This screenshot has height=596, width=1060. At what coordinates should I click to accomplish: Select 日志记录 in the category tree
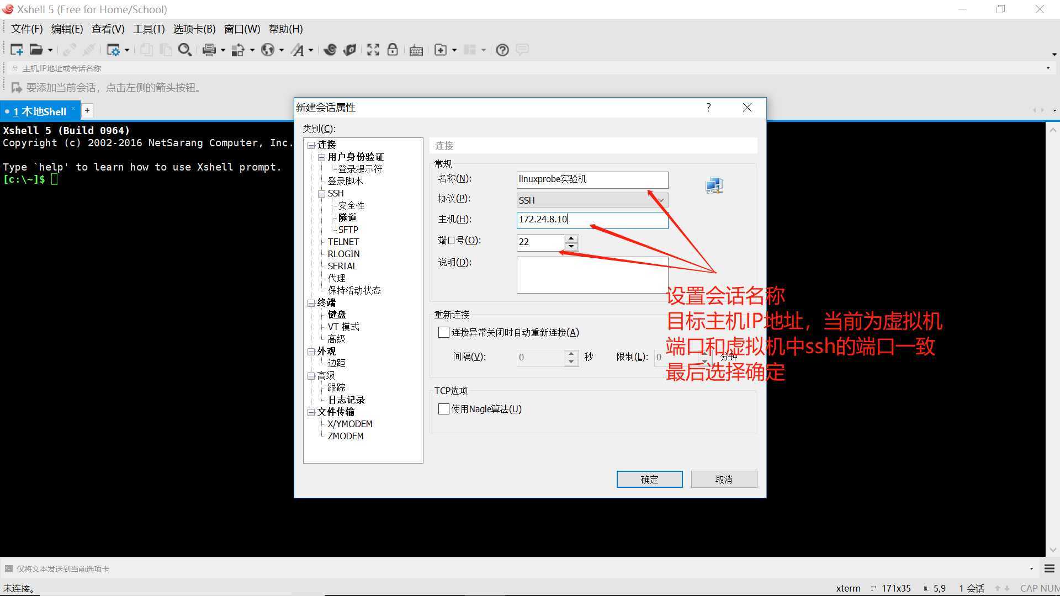tap(347, 400)
